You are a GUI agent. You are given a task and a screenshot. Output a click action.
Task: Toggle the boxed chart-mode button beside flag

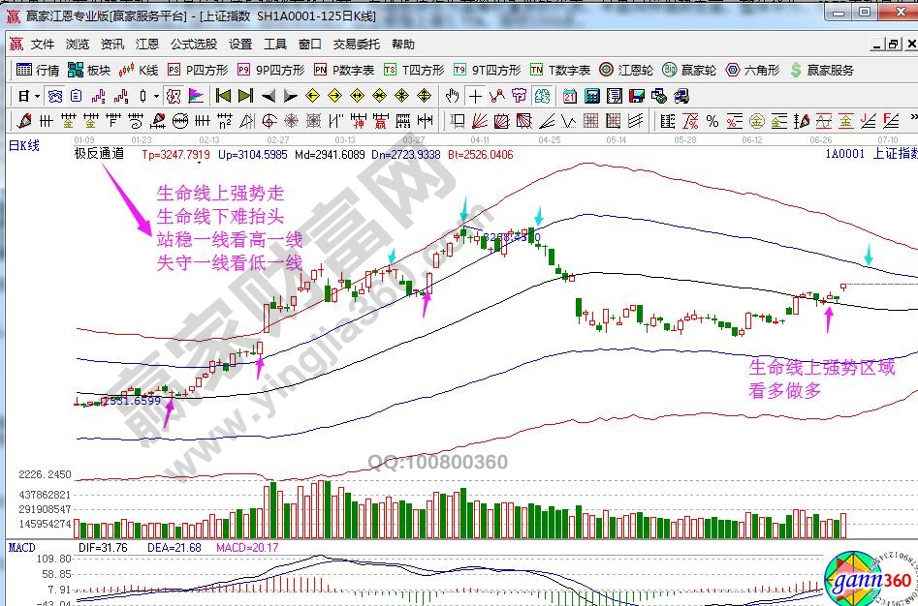pos(173,96)
